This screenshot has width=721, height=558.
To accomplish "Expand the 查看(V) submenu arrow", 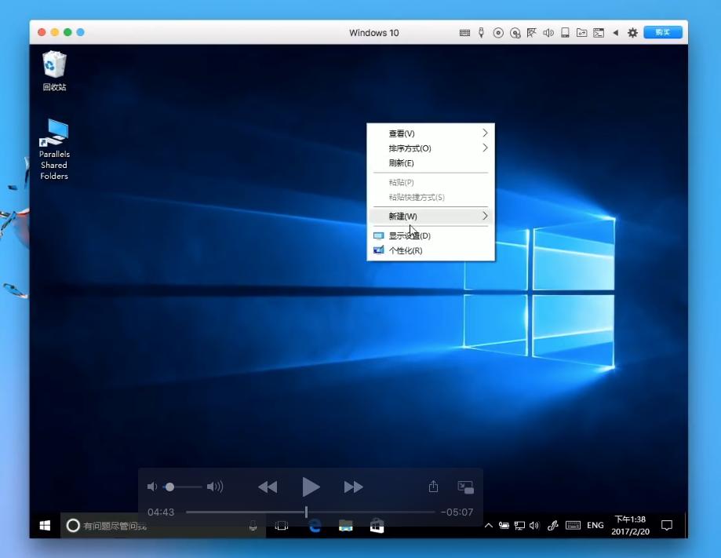I will coord(485,133).
